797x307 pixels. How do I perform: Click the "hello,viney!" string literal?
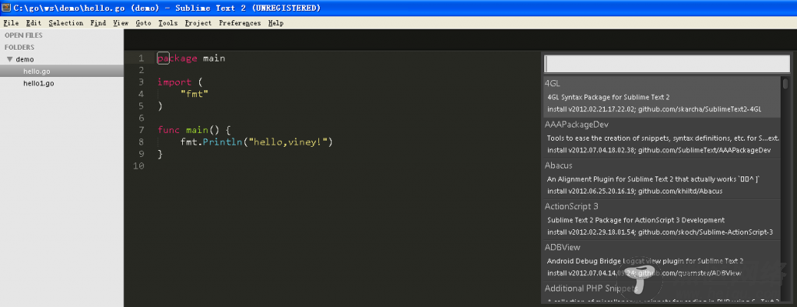pyautogui.click(x=287, y=142)
